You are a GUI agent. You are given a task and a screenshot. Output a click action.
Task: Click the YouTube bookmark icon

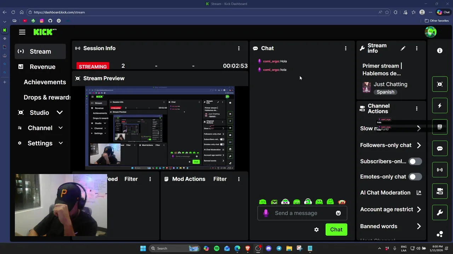25,21
